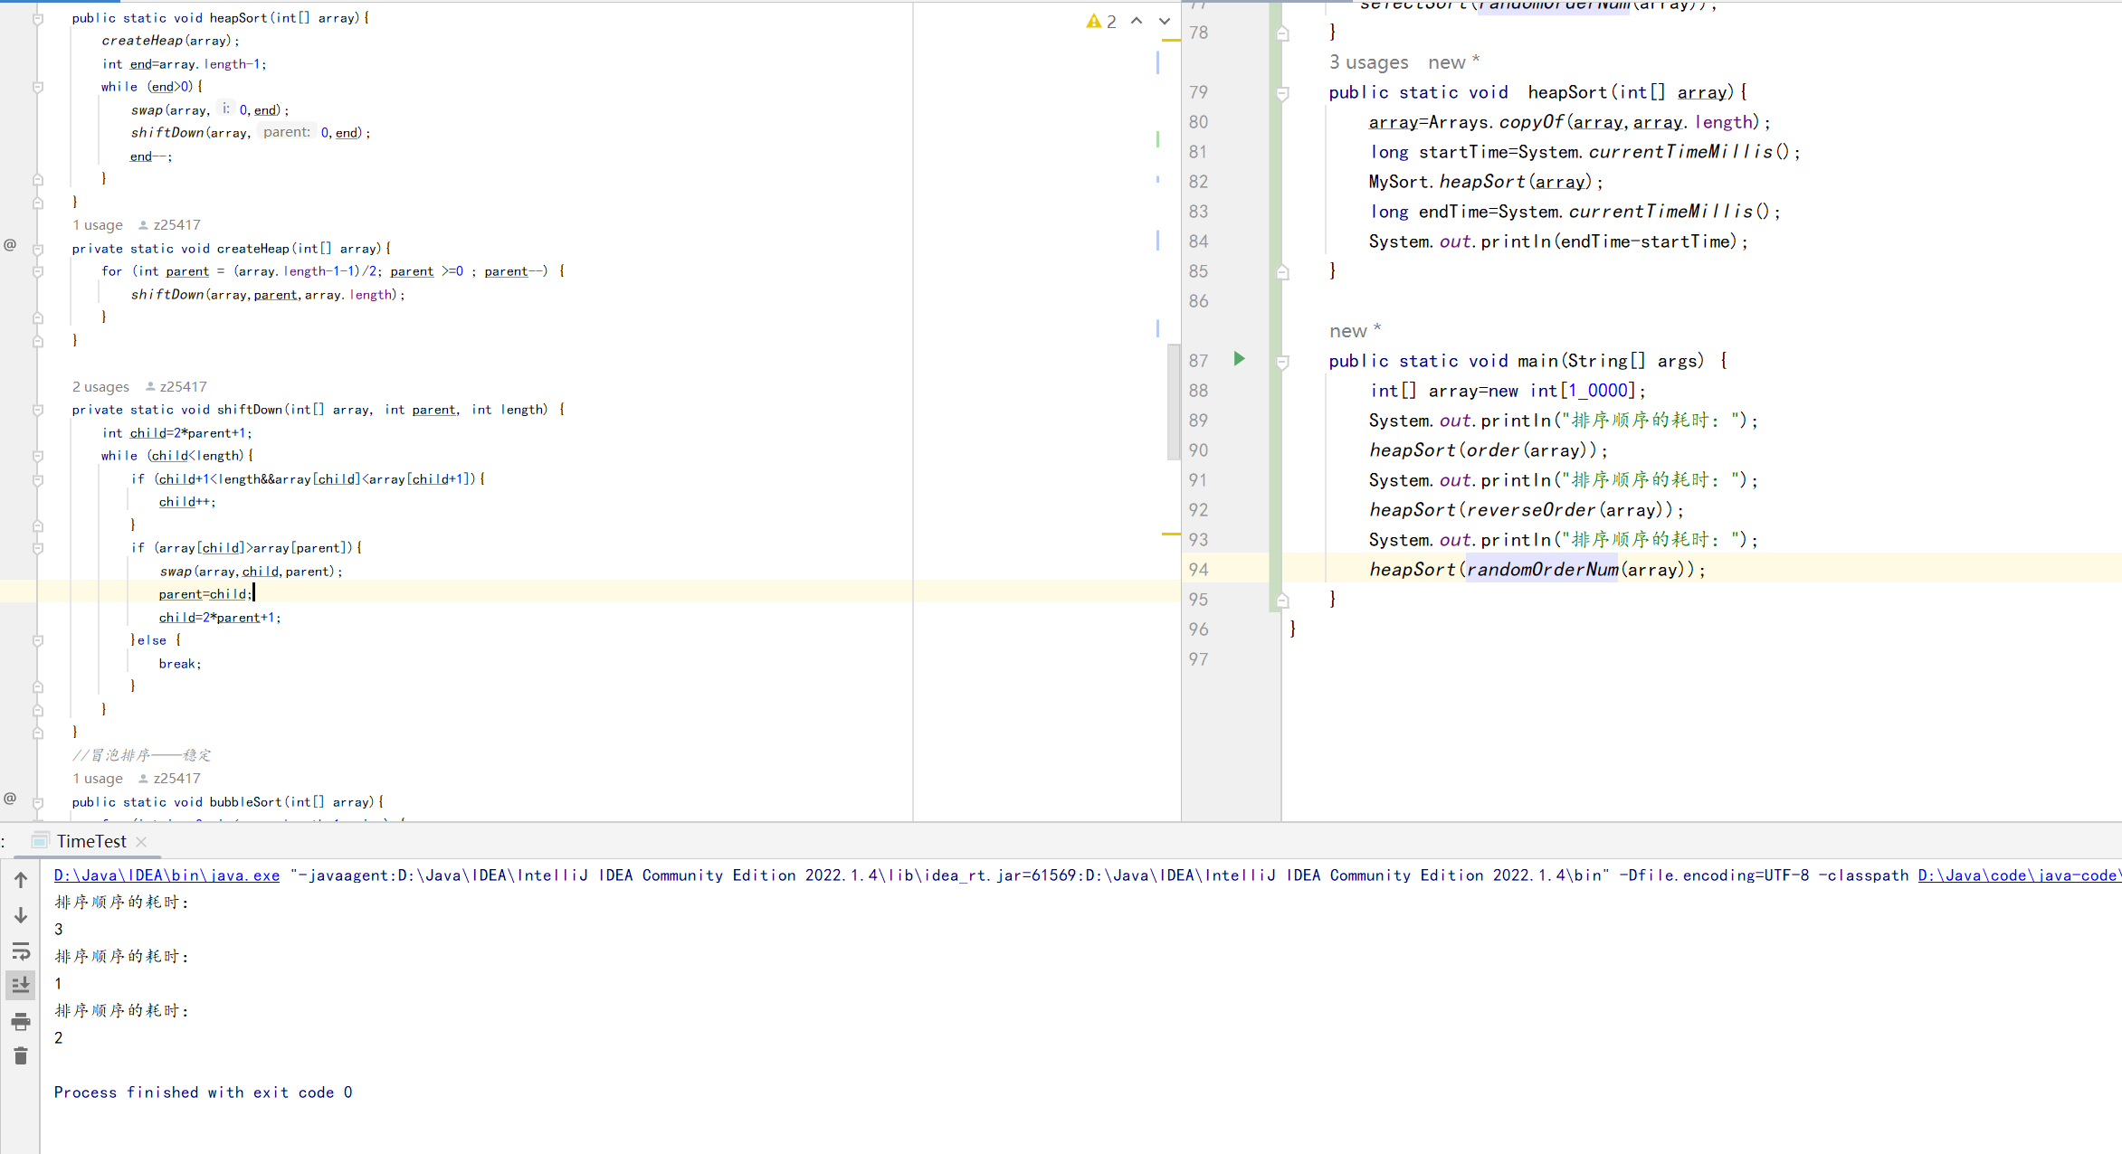Toggle scroll to end in console
This screenshot has width=2122, height=1154.
21,985
